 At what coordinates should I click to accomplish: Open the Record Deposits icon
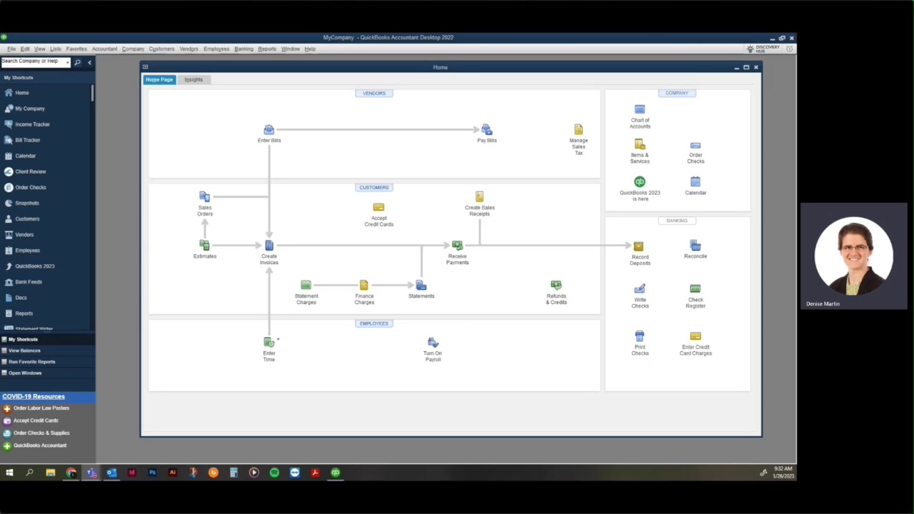tap(639, 246)
